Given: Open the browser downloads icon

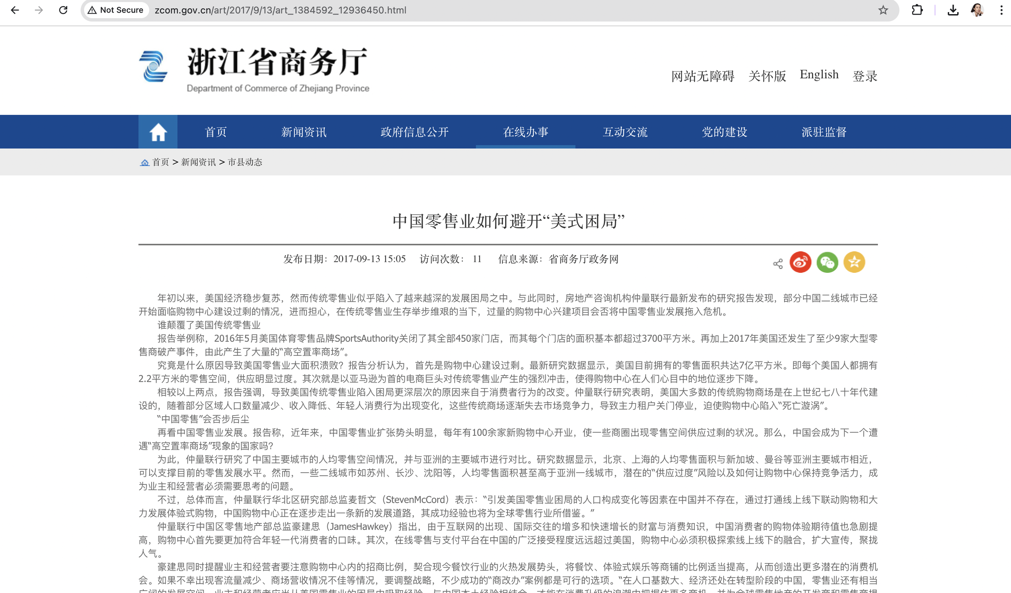Looking at the screenshot, I should click(953, 10).
